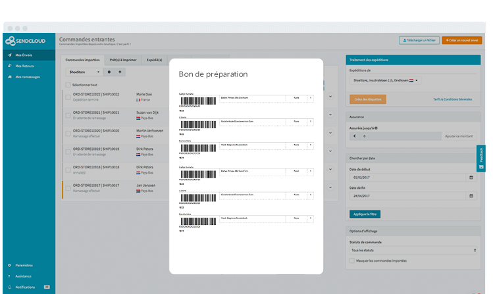Image resolution: width=493 pixels, height=294 pixels.
Task: Check the Sélectionner tout checkbox
Action: pyautogui.click(x=68, y=85)
